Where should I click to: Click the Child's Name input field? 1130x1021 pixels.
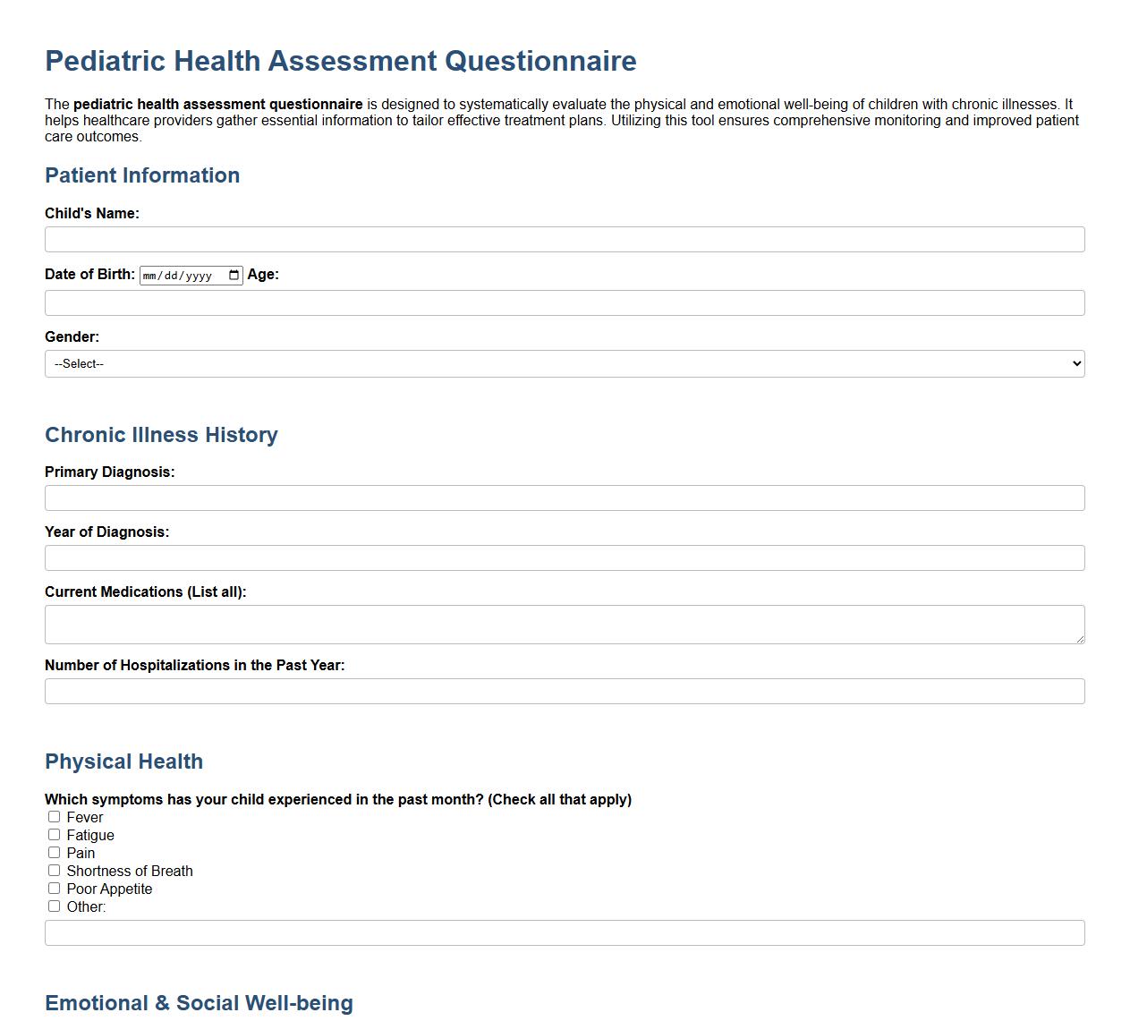(x=564, y=239)
